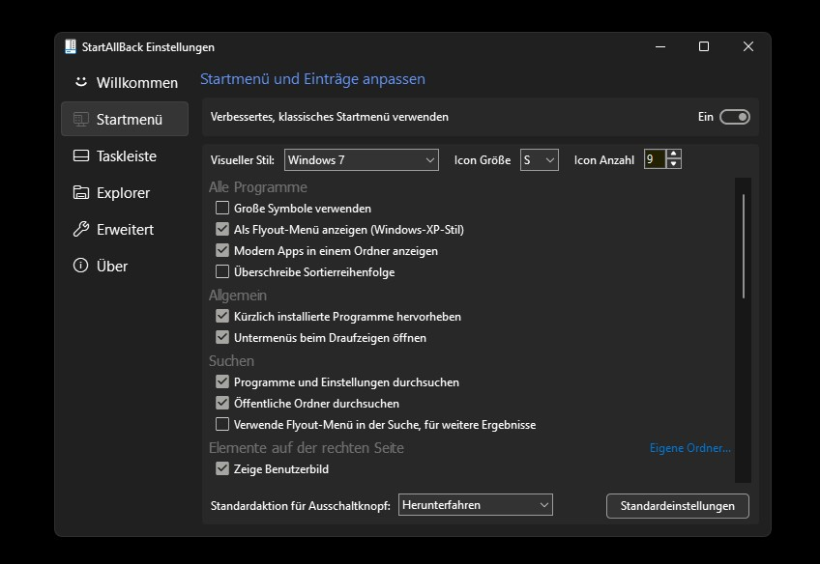Click the Icon Anzahl number field
The image size is (820, 564).
655,158
